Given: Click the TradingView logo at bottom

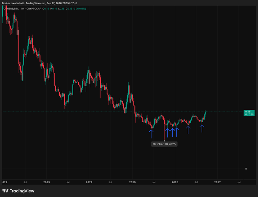Looking at the screenshot, I should 18,191.
